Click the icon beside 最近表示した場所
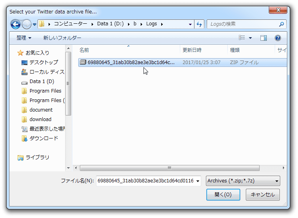 (25, 129)
